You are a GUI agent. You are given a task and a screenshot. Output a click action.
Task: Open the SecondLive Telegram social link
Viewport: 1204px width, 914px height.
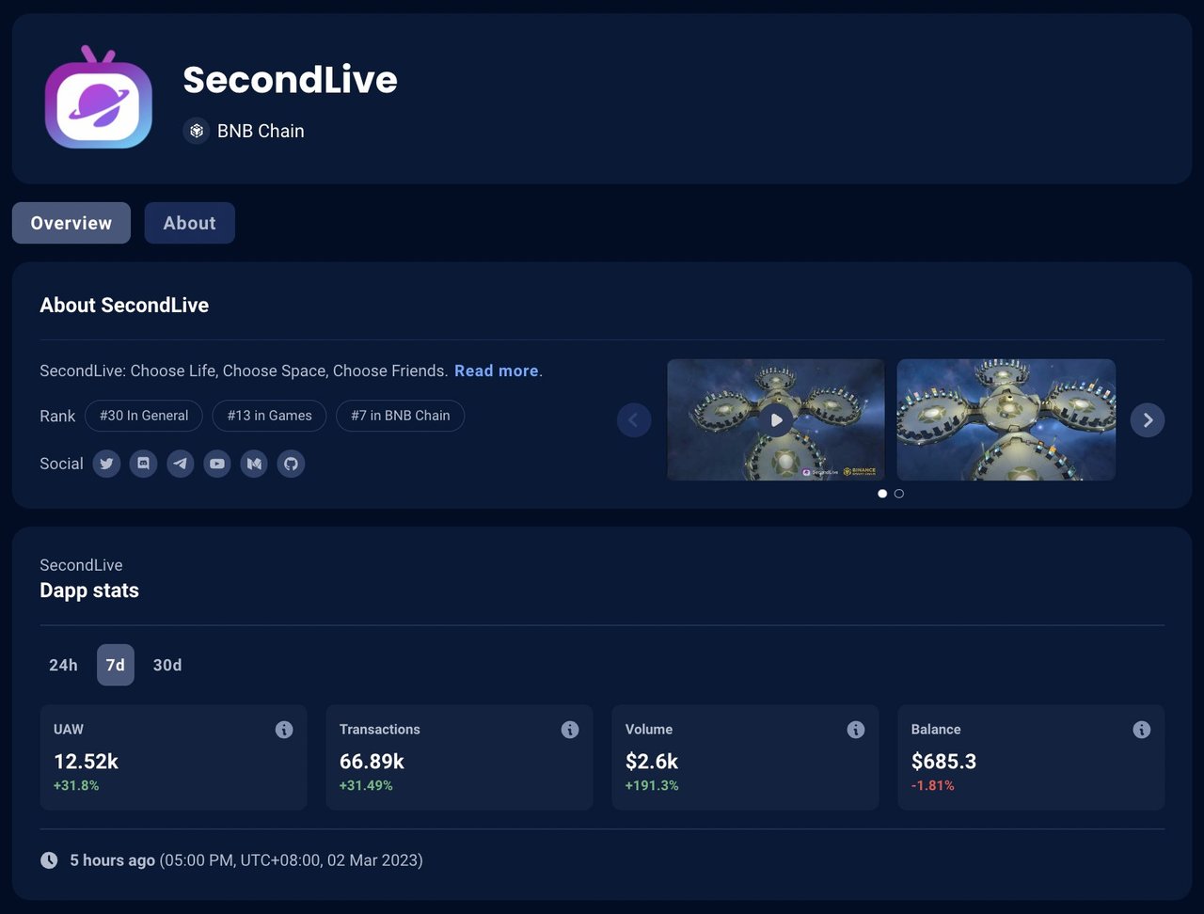pyautogui.click(x=181, y=464)
